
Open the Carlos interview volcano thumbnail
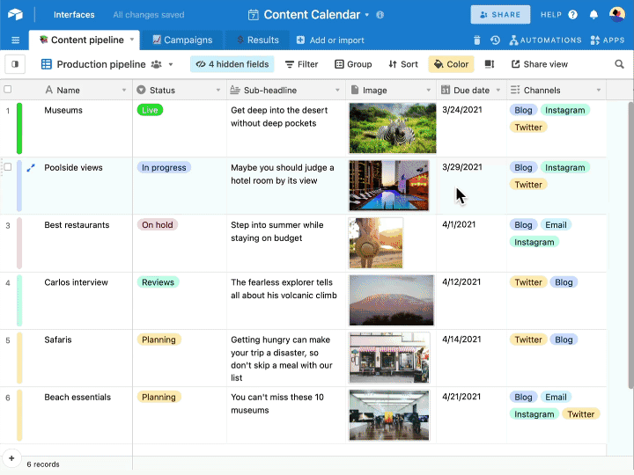coord(391,300)
